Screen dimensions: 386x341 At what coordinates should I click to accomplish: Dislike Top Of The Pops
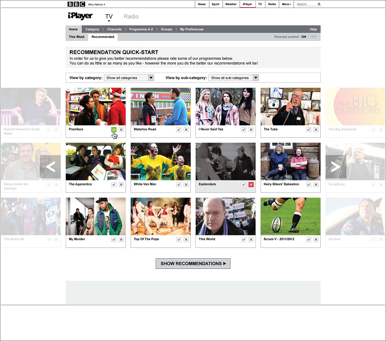[186, 239]
